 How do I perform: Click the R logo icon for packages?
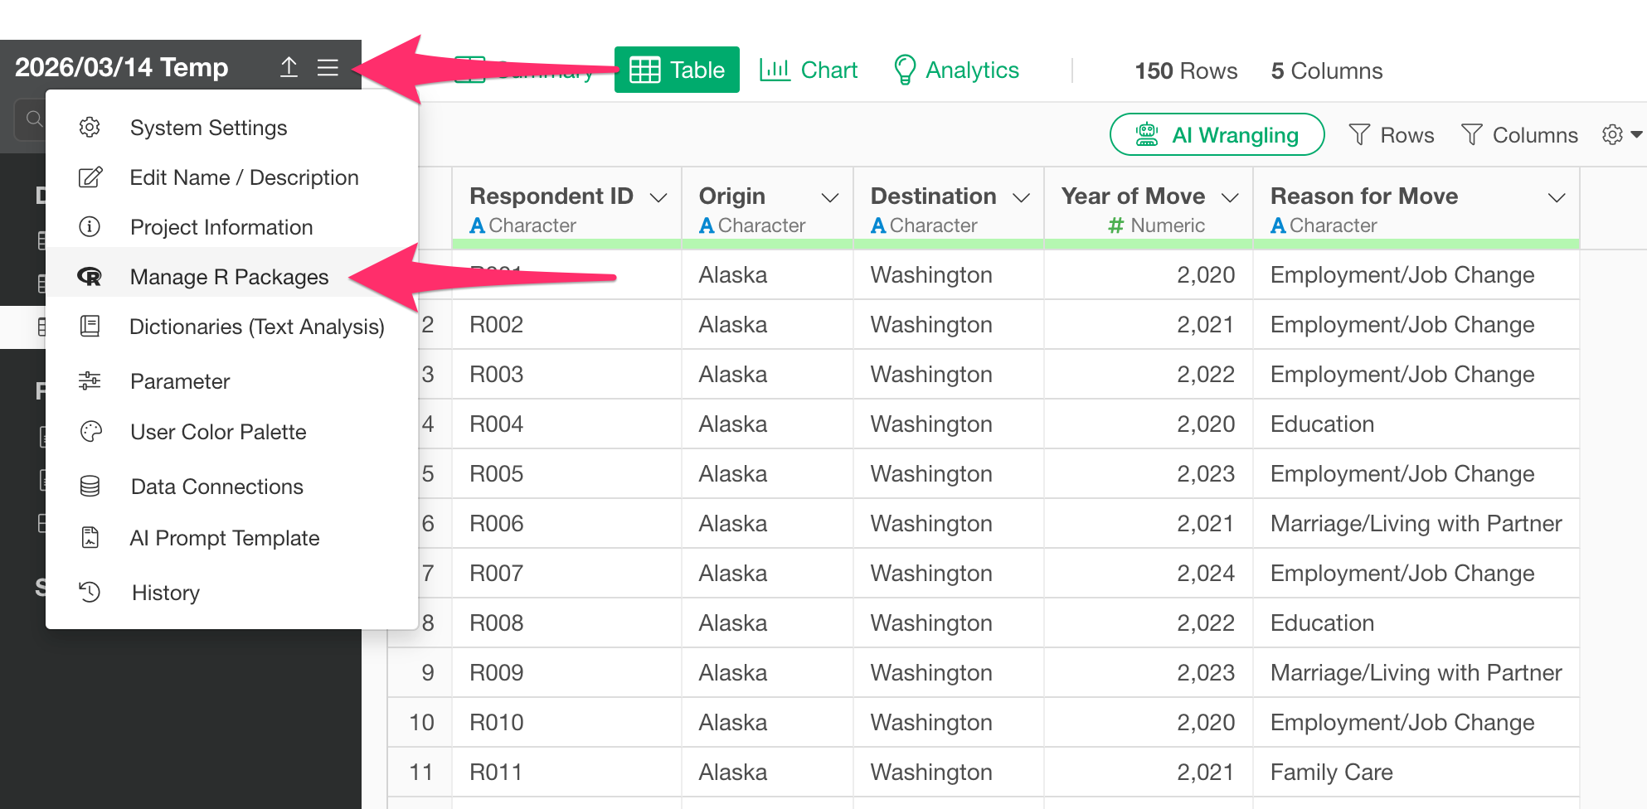point(90,277)
